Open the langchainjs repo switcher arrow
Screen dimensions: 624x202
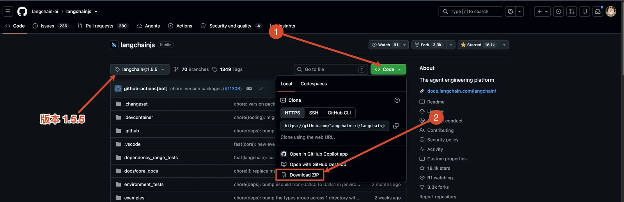[96, 12]
